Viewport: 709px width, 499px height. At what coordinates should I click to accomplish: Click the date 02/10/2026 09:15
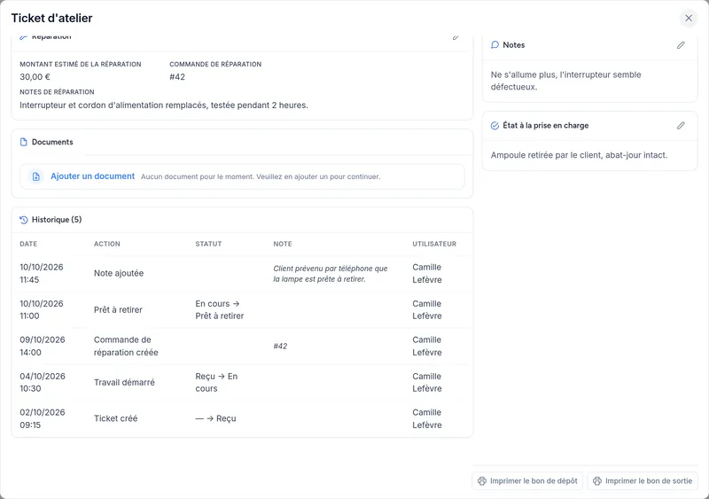click(x=43, y=418)
